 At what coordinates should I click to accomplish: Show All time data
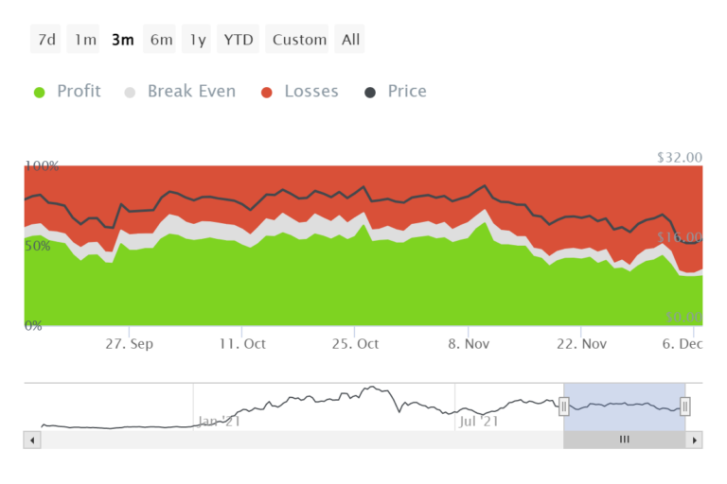pyautogui.click(x=350, y=40)
